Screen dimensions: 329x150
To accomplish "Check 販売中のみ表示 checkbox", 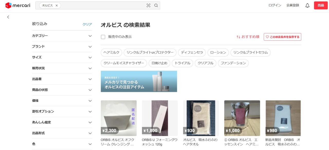I will [x=103, y=37].
